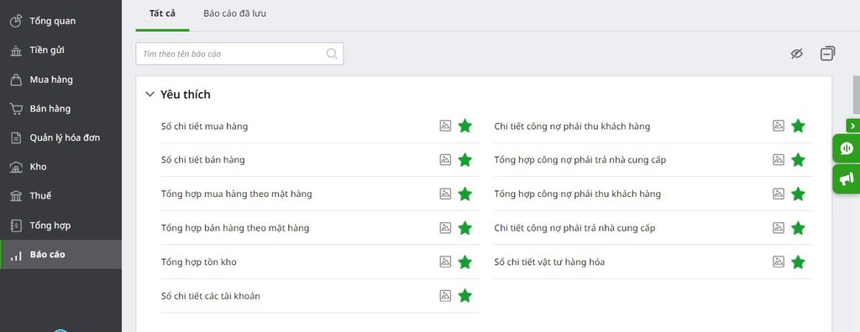Viewport: 860px width, 332px height.
Task: Click the collapse-all icon at top right
Action: [827, 53]
